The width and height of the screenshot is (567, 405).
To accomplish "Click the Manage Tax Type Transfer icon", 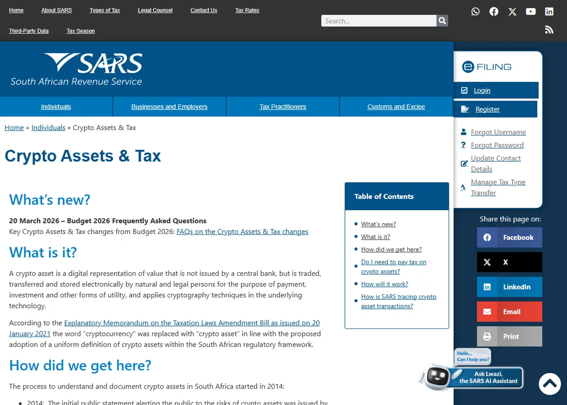I will tap(464, 188).
